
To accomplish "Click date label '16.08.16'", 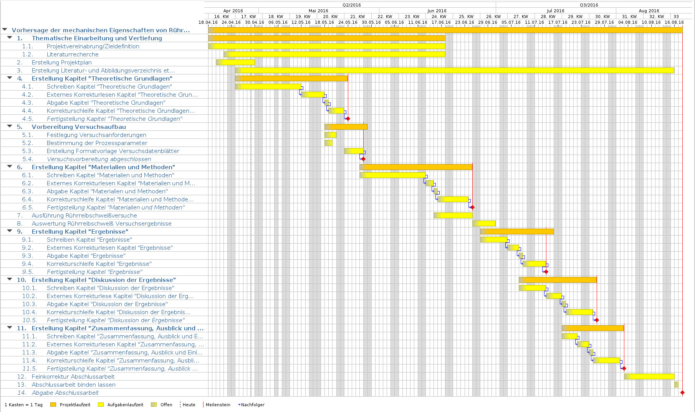I will (x=674, y=22).
